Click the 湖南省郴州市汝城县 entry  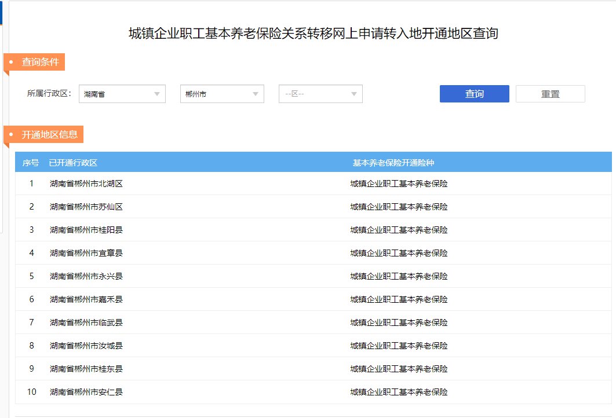pos(86,346)
